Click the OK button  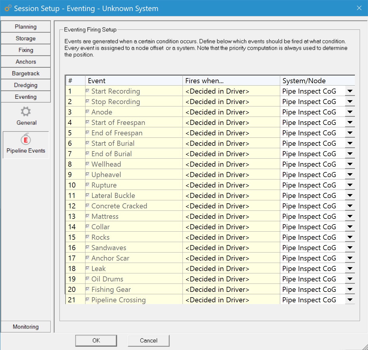coord(96,340)
